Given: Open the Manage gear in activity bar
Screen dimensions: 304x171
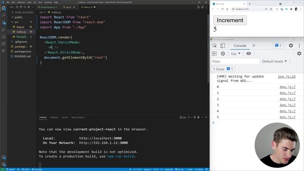Looking at the screenshot, I should pos(3,164).
